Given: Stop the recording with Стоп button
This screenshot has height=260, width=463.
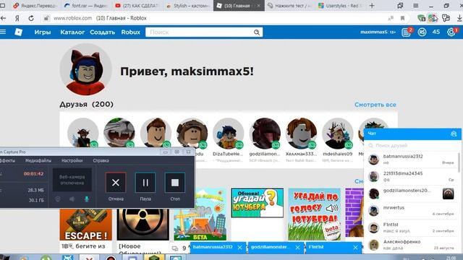Looking at the screenshot, I should (x=175, y=183).
